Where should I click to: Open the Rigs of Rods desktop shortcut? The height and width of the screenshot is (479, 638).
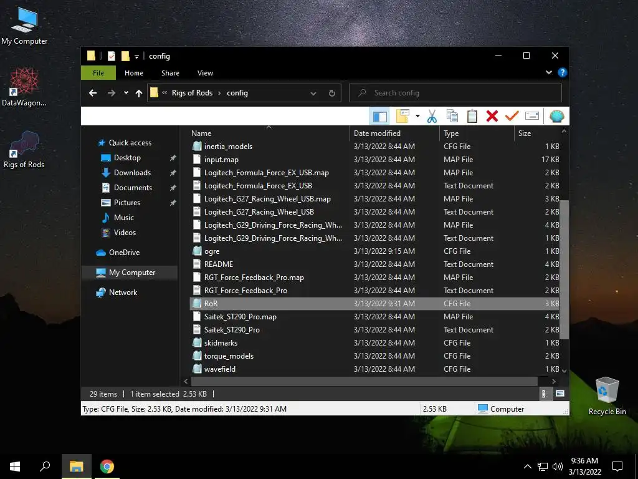click(x=24, y=150)
